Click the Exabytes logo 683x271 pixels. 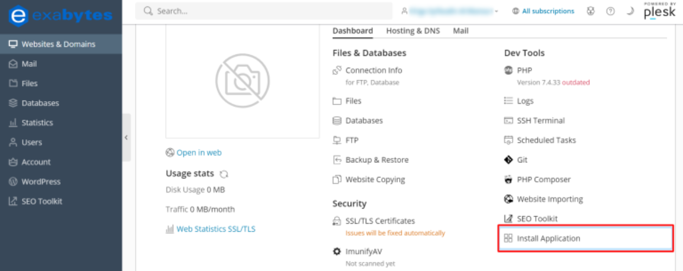[x=60, y=15]
